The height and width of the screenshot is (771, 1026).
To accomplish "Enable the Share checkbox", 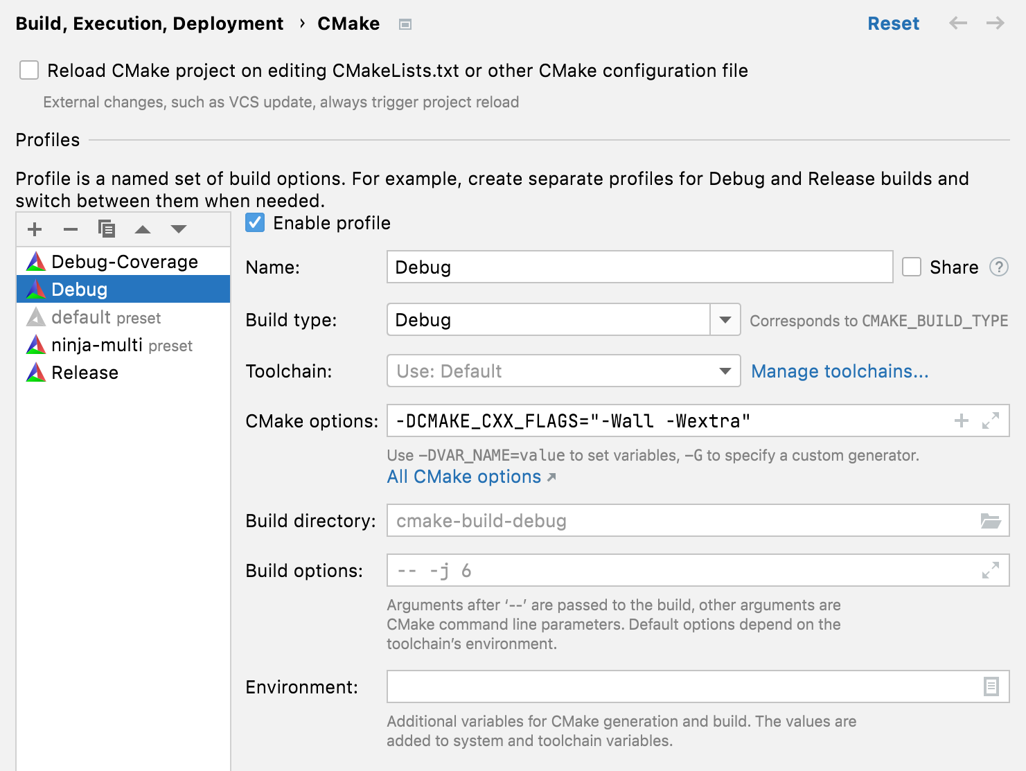I will pos(912,267).
